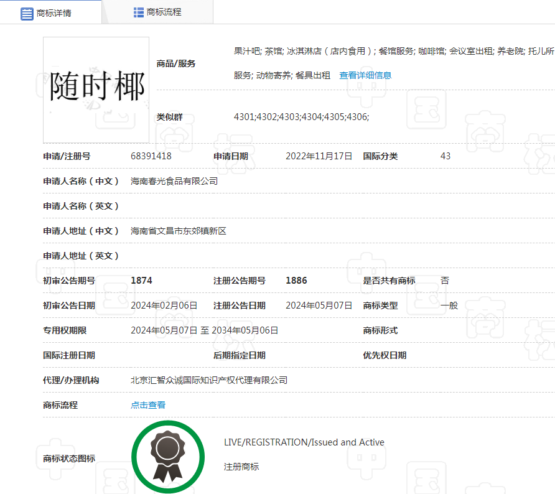The height and width of the screenshot is (494, 555).
Task: Select registration announcement date 2024年05月07日
Action: click(319, 305)
